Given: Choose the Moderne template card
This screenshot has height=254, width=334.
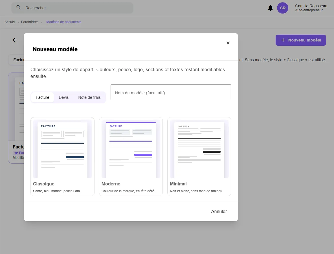Looking at the screenshot, I should coord(131,157).
